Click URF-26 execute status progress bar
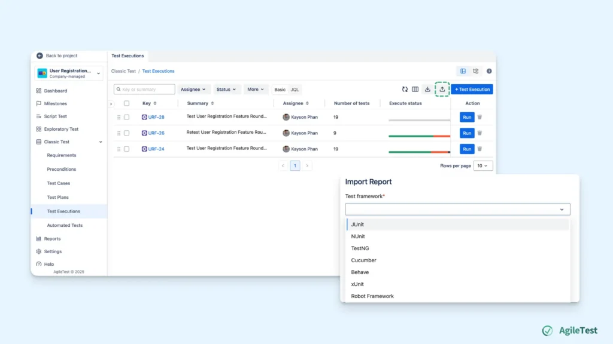 click(420, 136)
